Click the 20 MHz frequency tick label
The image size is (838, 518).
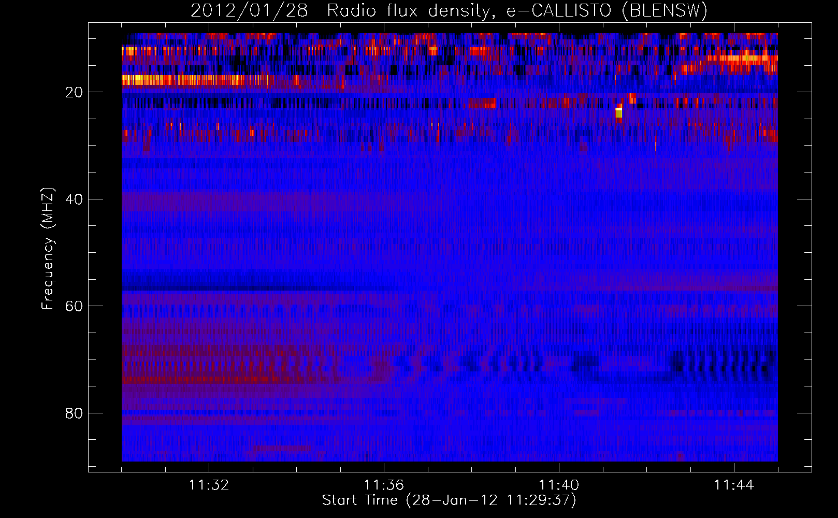coord(74,92)
